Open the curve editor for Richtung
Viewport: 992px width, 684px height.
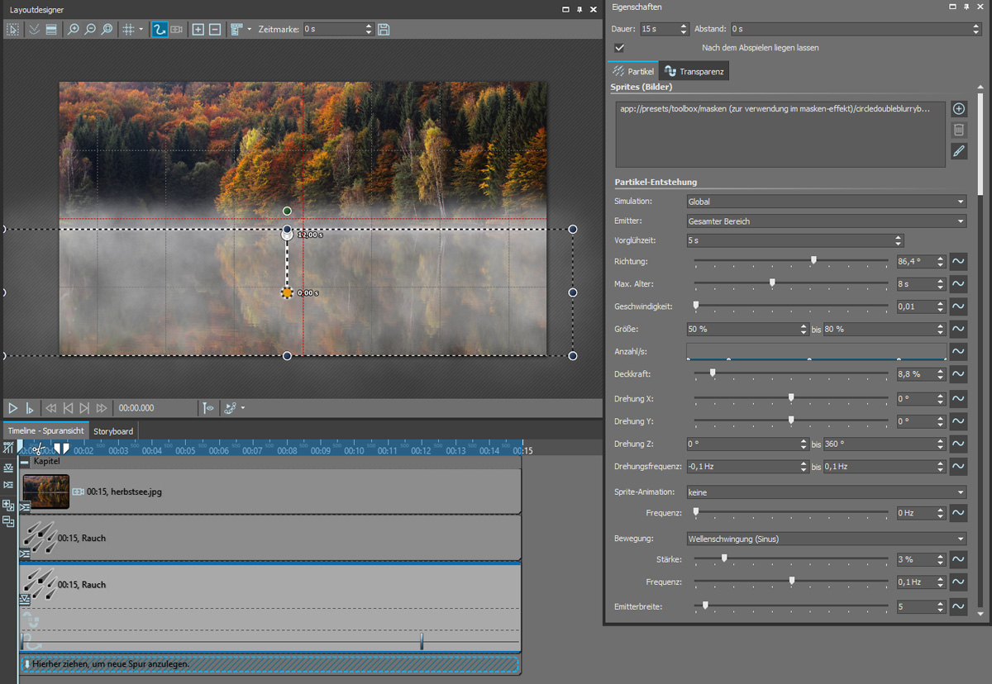(958, 262)
